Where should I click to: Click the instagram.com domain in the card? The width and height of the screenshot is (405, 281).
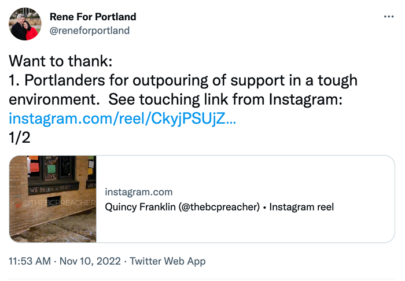(138, 192)
